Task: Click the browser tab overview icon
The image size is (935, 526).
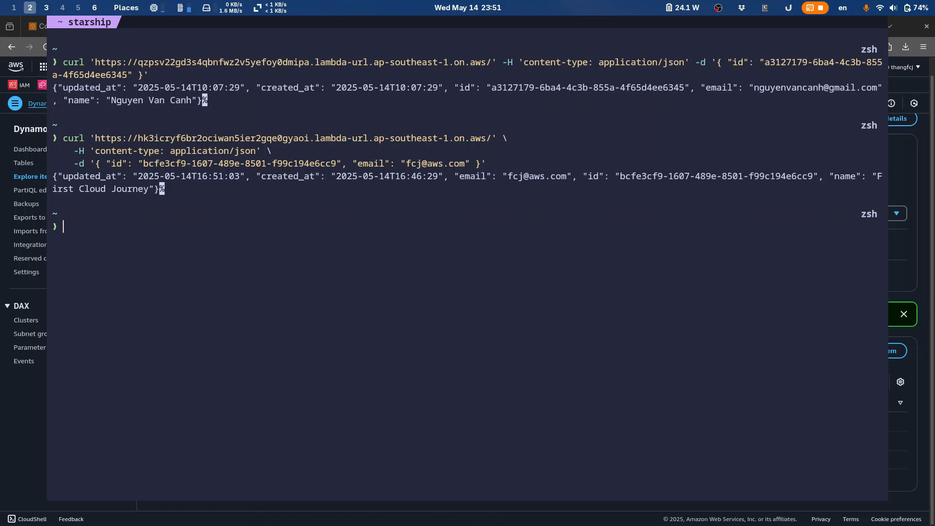Action: pos(10,26)
